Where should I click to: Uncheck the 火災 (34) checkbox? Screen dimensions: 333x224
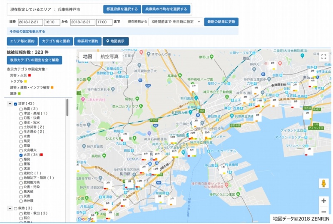(21, 155)
